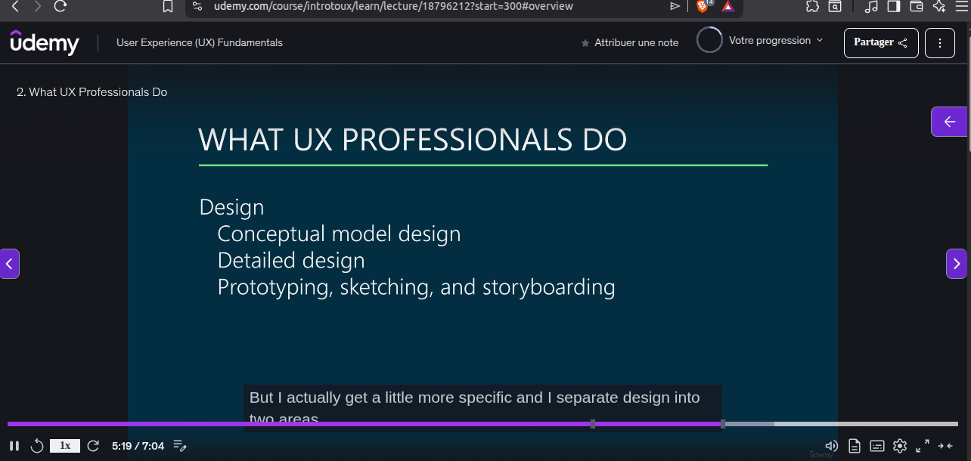
Task: Open the three-dot course options menu
Action: (940, 43)
